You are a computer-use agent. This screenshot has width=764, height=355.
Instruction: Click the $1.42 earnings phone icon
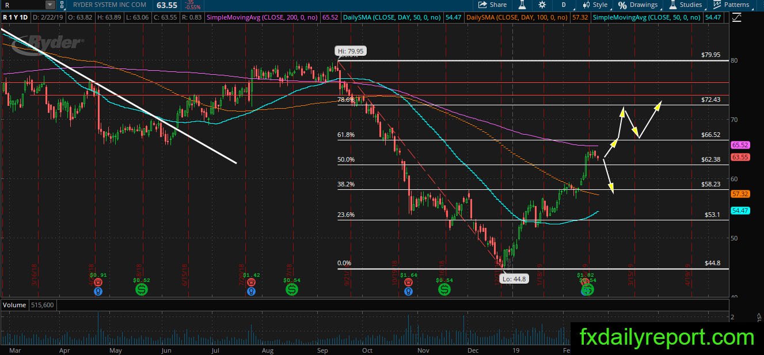click(250, 283)
